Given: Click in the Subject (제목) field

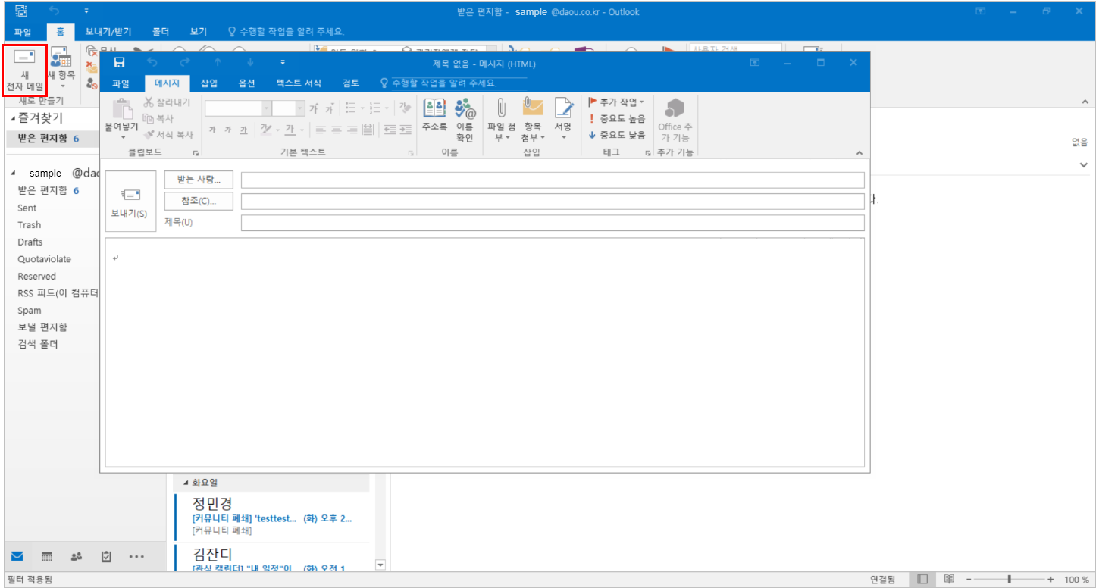Looking at the screenshot, I should 553,223.
